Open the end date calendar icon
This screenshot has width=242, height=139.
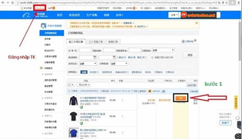114,57
